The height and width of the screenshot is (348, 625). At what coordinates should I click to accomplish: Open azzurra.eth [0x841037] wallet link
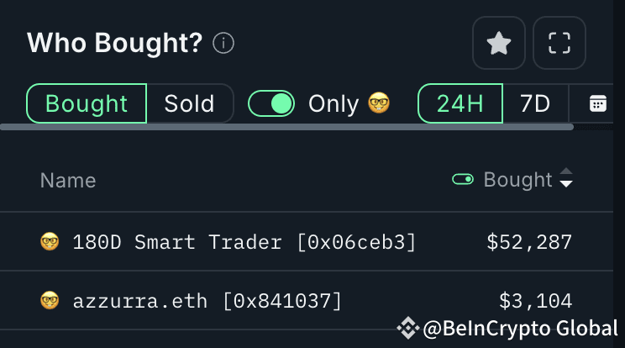click(207, 300)
